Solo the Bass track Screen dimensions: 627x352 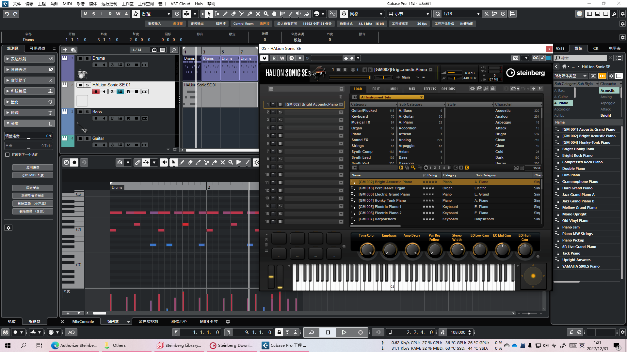[87, 111]
